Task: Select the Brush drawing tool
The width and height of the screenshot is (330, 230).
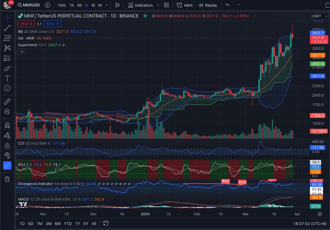Action: pyautogui.click(x=7, y=68)
